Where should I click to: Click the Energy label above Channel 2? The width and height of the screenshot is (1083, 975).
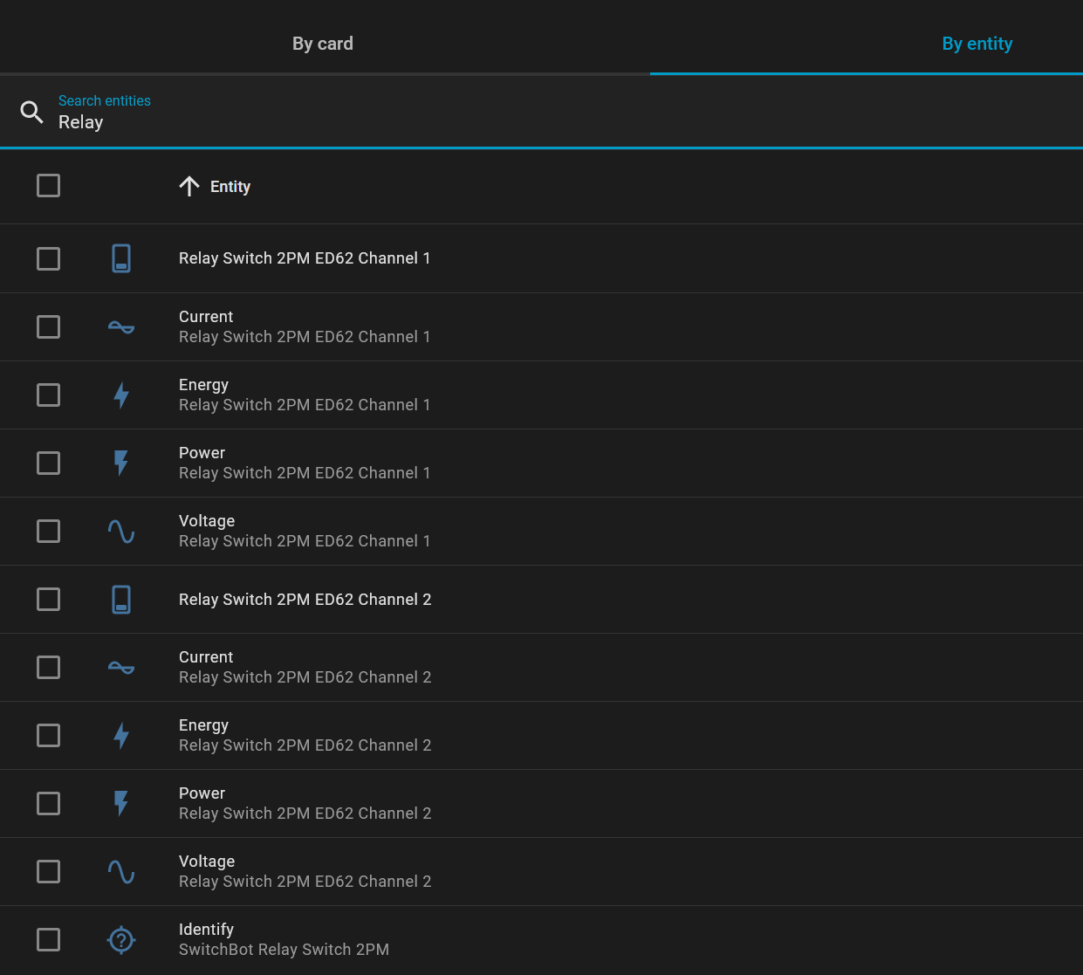coord(204,726)
